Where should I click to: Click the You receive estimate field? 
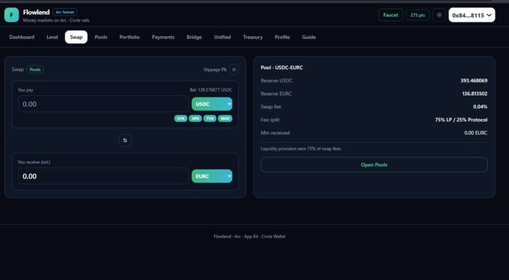click(103, 176)
